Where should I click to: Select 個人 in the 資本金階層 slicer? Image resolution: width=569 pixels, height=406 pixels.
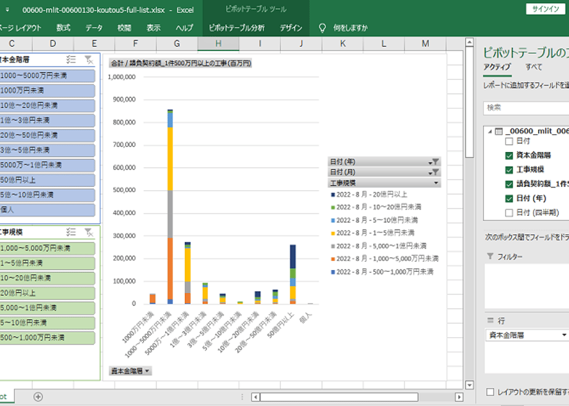(47, 210)
